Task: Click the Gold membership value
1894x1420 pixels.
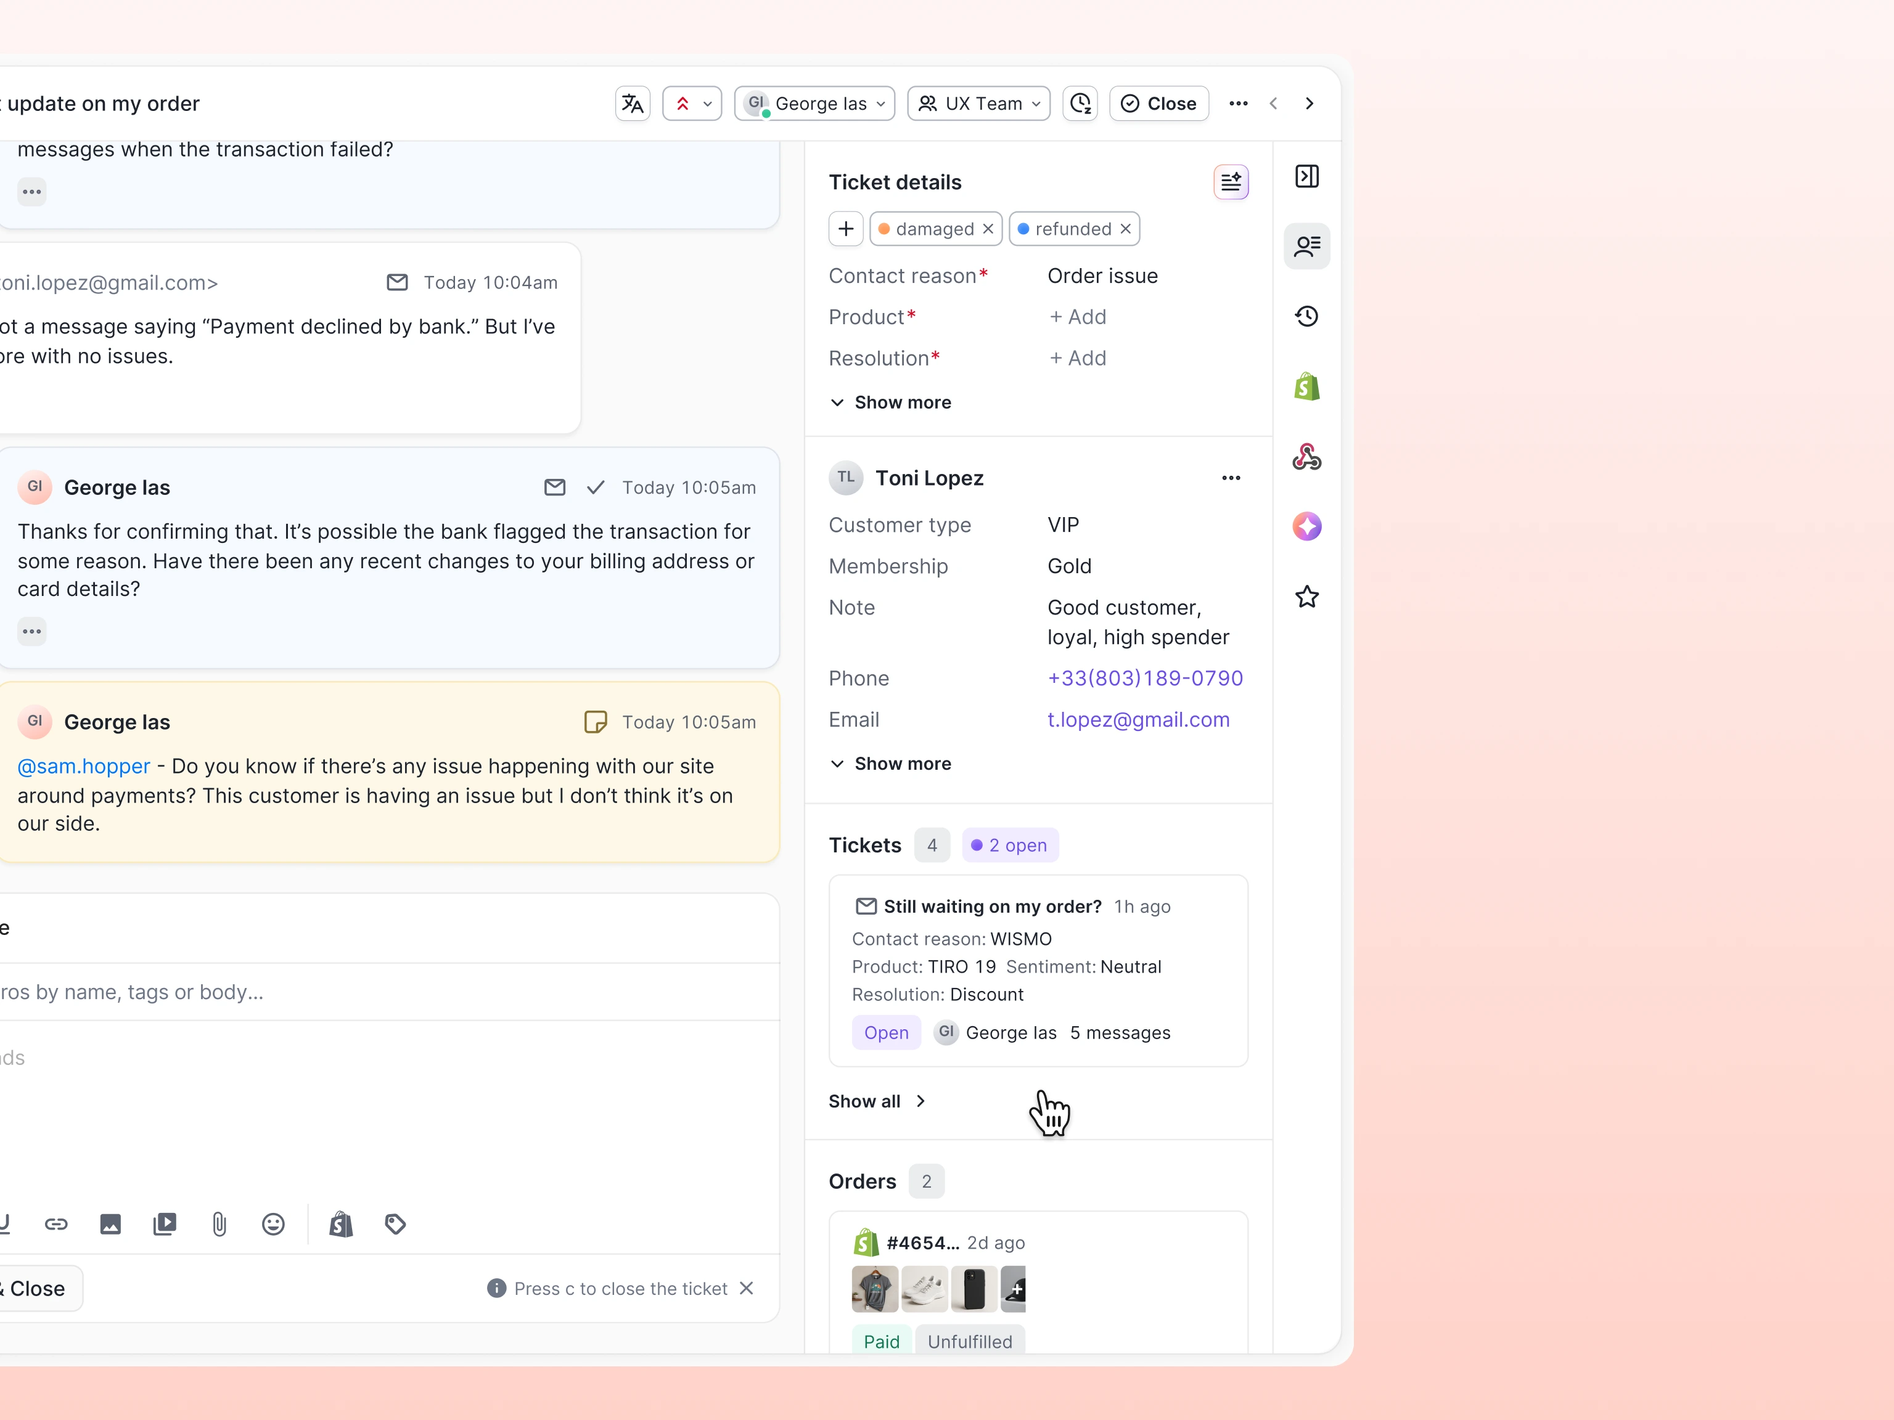Action: (1070, 566)
